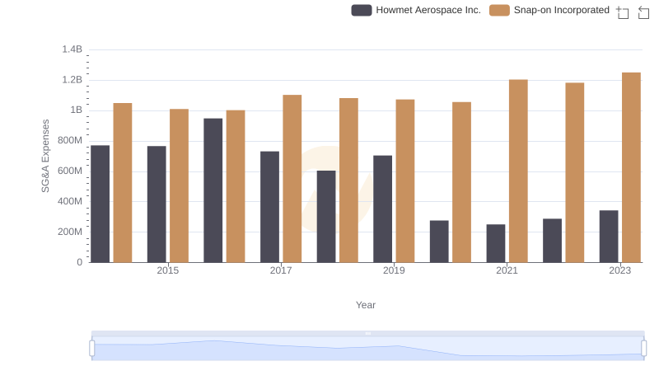Select the Howmet bar for 2018
659x380 pixels.
326,217
